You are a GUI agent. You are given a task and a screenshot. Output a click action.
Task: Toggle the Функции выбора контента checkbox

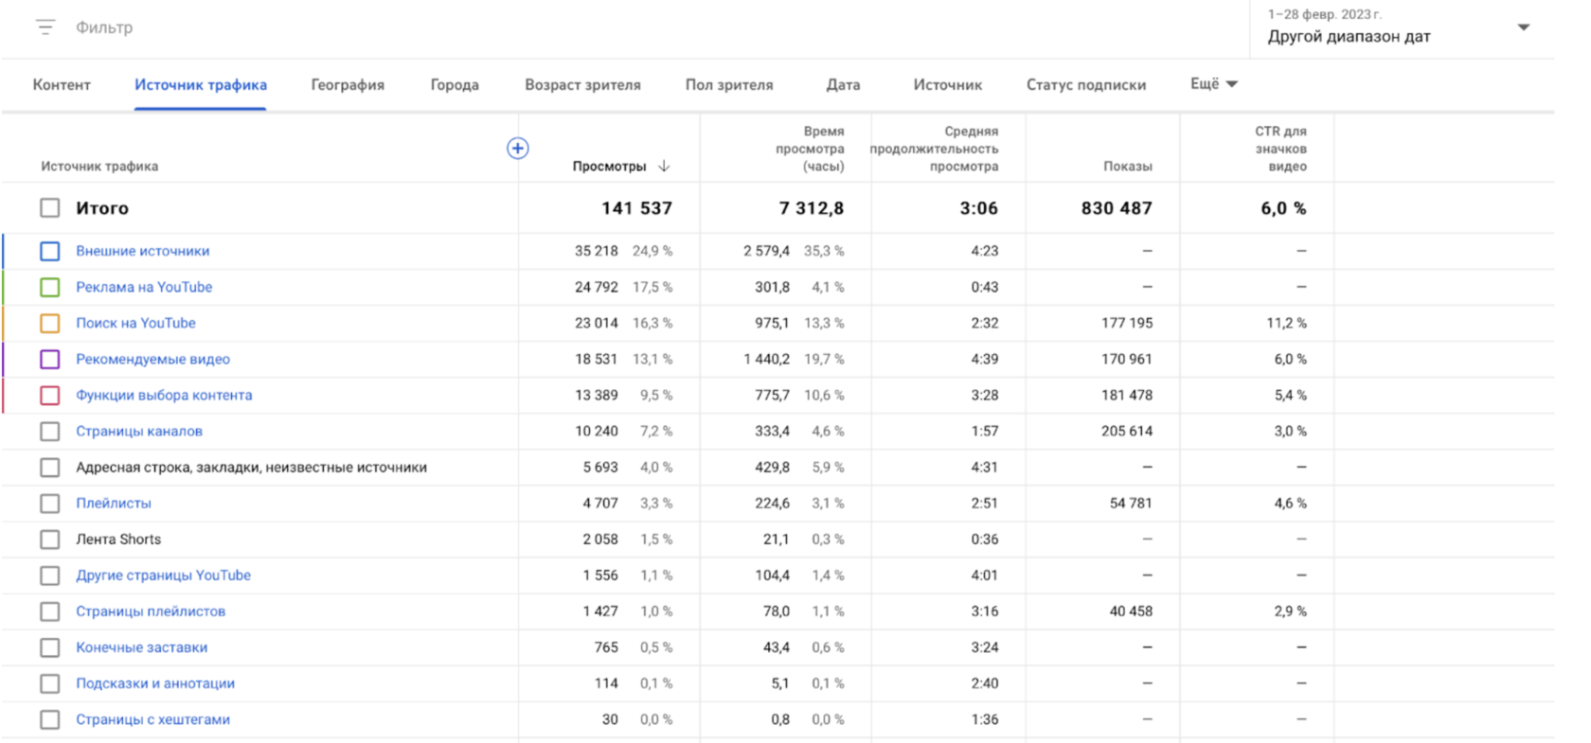coord(50,395)
